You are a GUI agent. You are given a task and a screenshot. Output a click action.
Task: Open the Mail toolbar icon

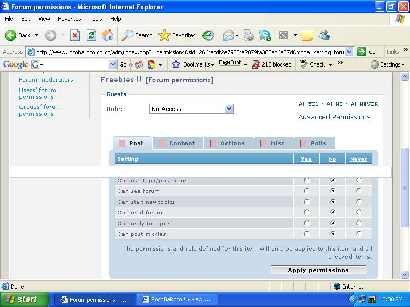click(229, 35)
